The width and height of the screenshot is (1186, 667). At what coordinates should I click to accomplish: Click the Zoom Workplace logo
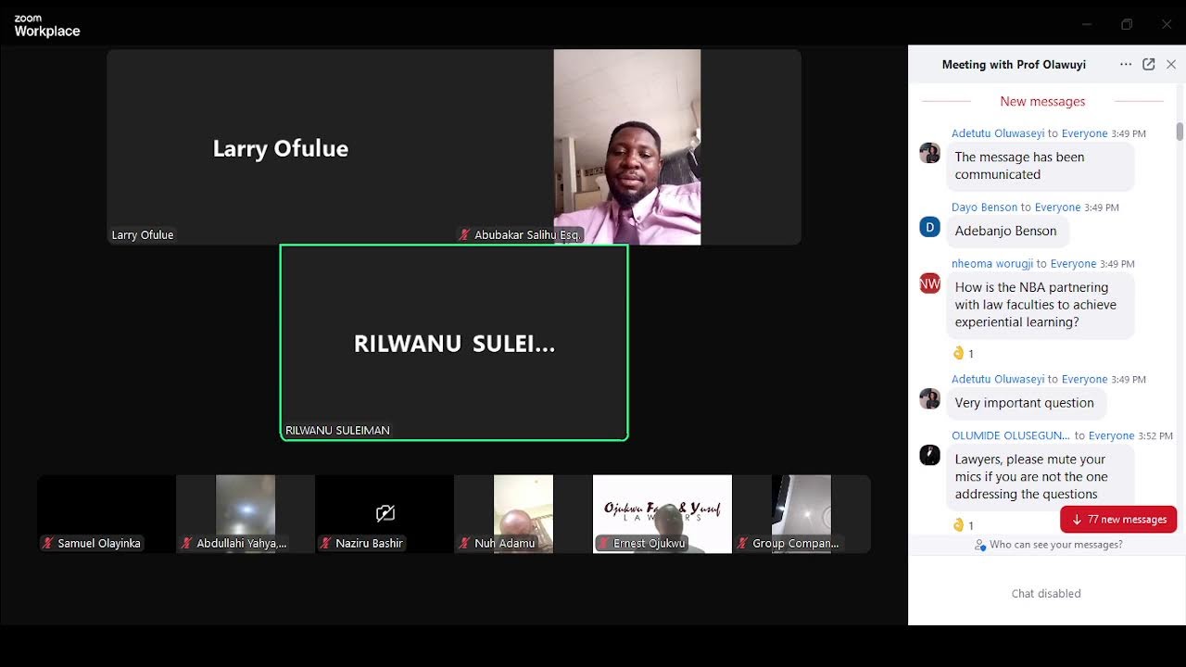[47, 26]
